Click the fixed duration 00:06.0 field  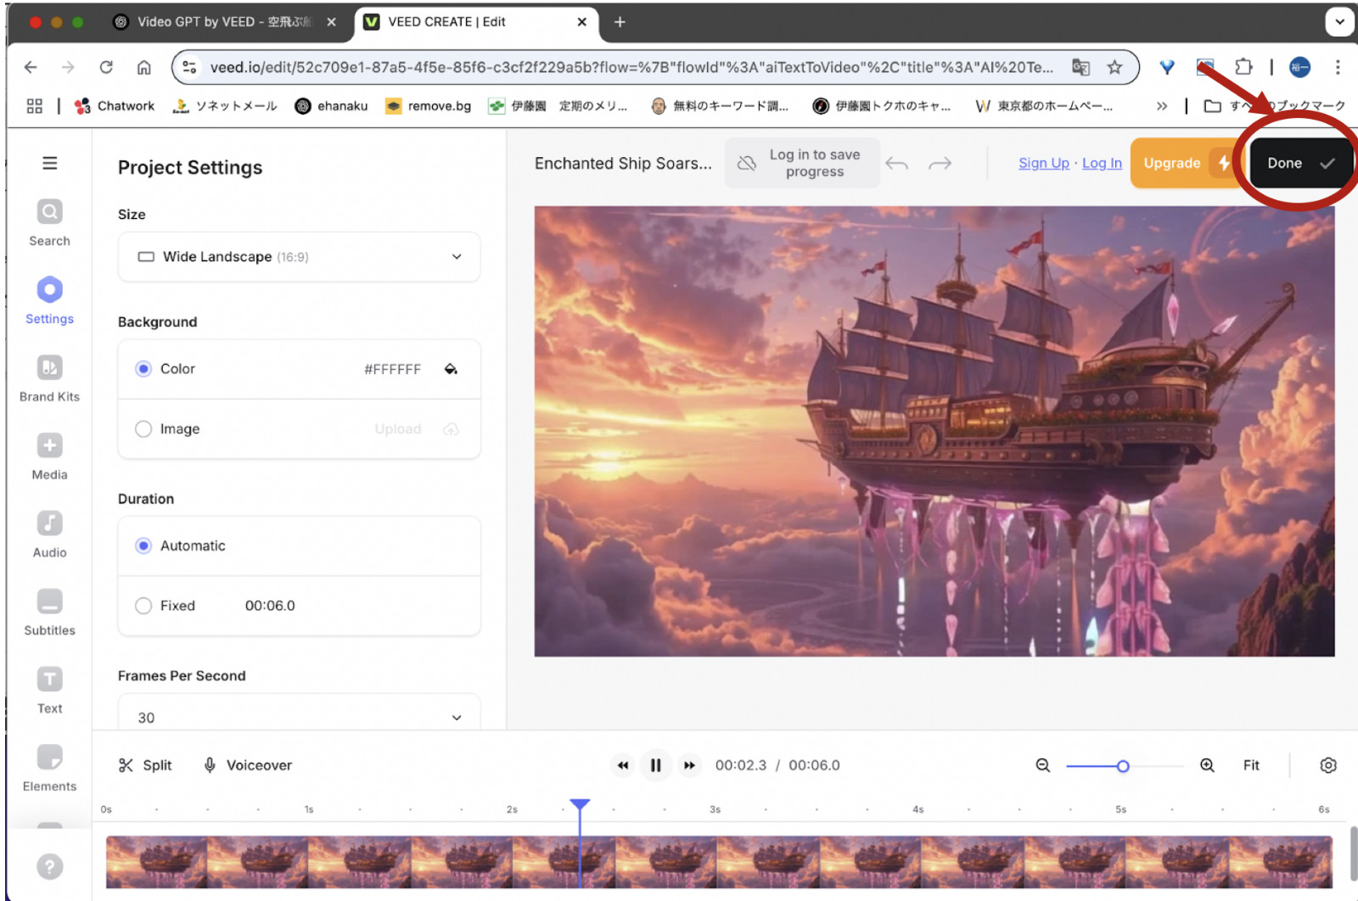(x=270, y=606)
